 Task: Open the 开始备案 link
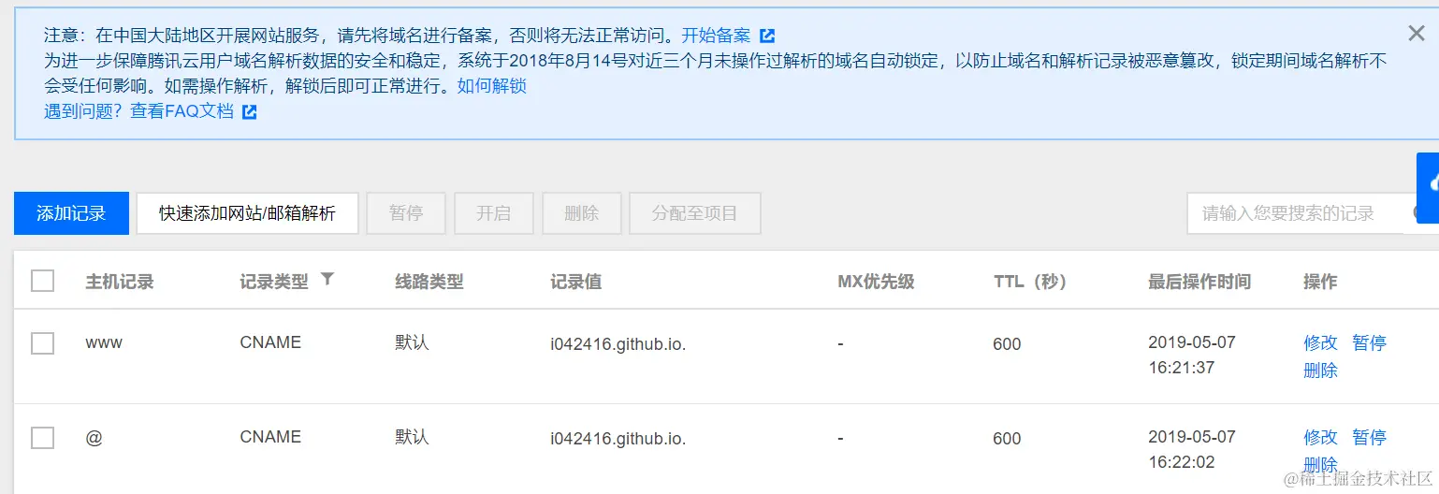tap(716, 36)
